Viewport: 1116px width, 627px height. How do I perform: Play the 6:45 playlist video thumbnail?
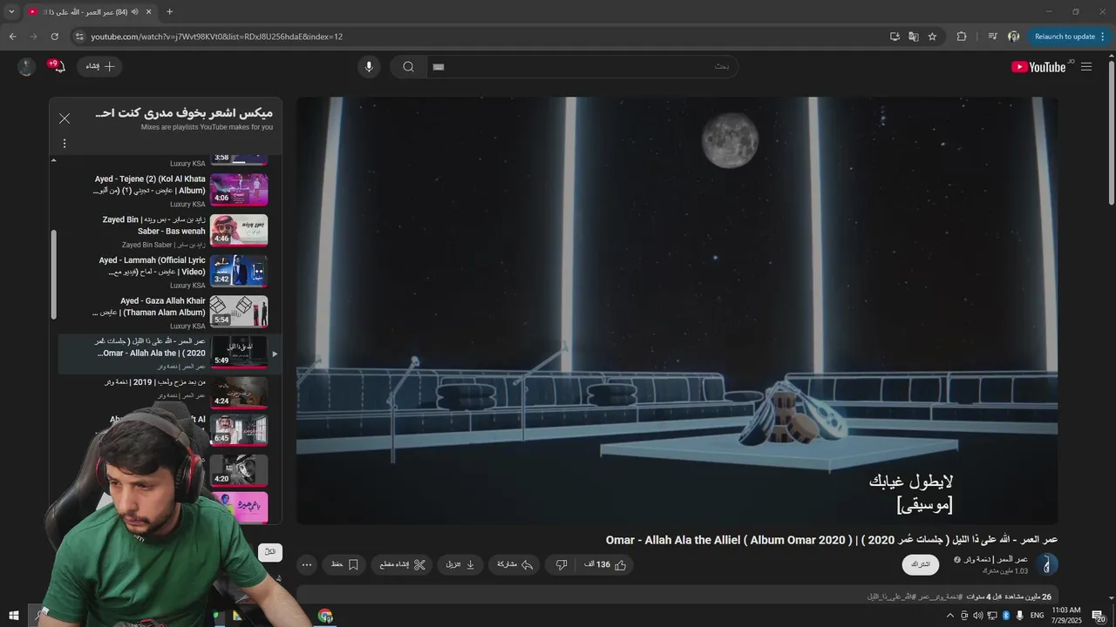tap(239, 429)
